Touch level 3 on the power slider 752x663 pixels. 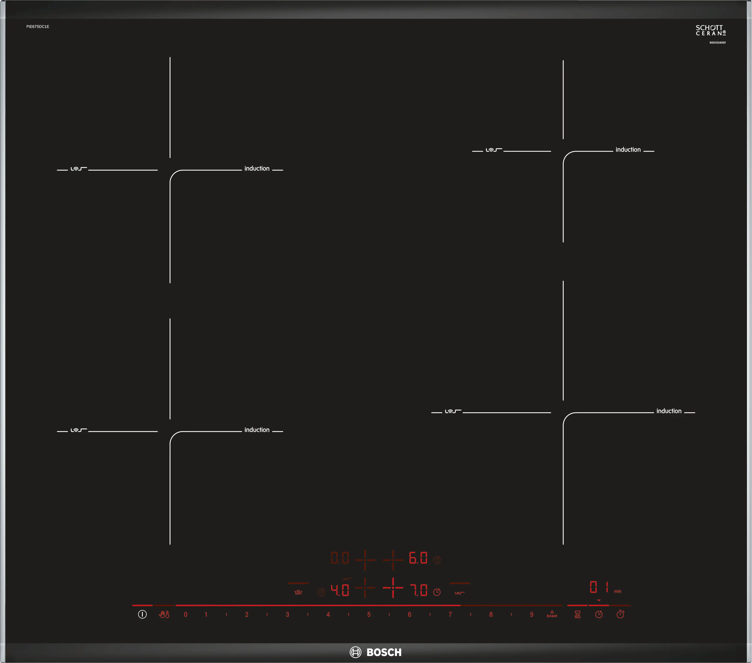coord(287,614)
